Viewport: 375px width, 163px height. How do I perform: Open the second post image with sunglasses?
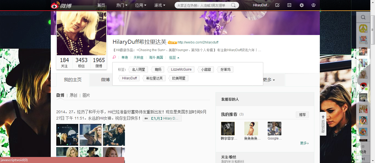[x=91, y=135]
